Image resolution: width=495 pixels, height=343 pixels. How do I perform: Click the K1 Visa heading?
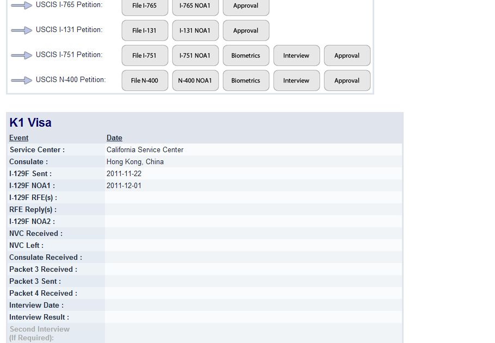coord(30,122)
